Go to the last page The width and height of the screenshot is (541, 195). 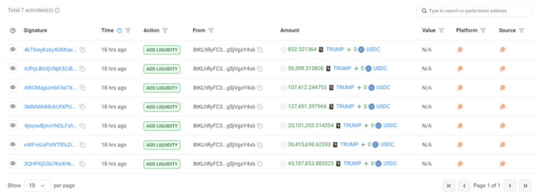click(525, 185)
